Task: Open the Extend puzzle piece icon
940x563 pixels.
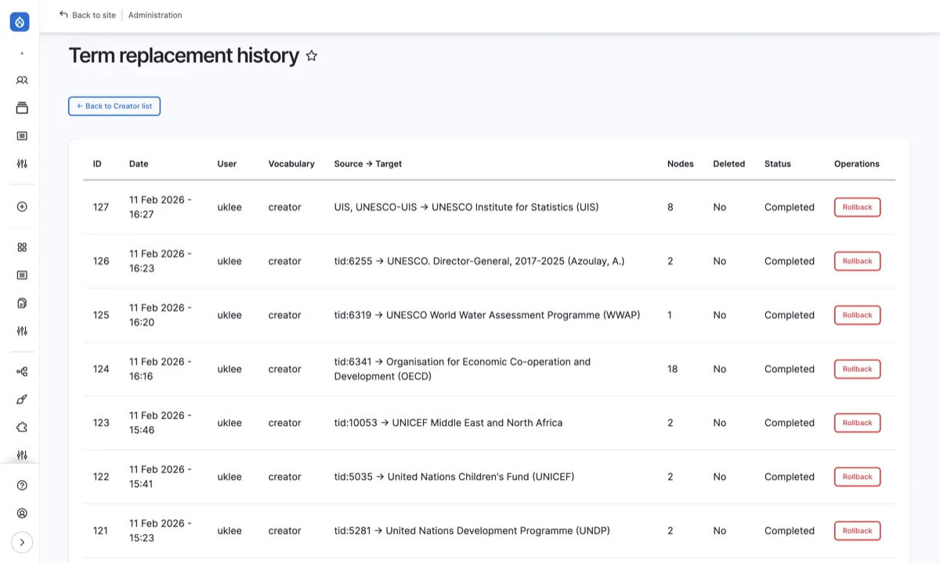Action: click(x=22, y=427)
